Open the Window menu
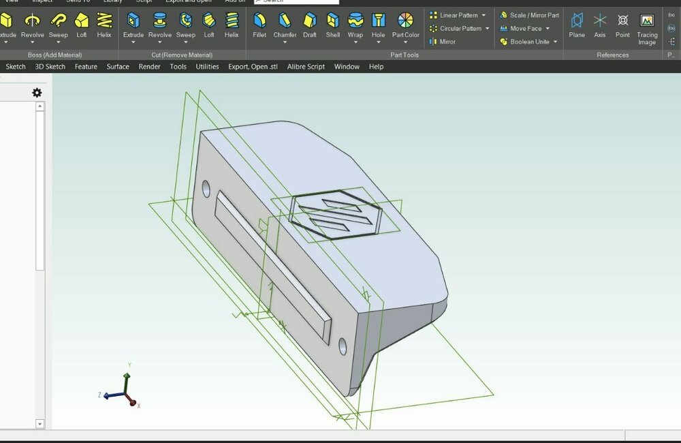Screen dimensions: 681x443 click(347, 67)
